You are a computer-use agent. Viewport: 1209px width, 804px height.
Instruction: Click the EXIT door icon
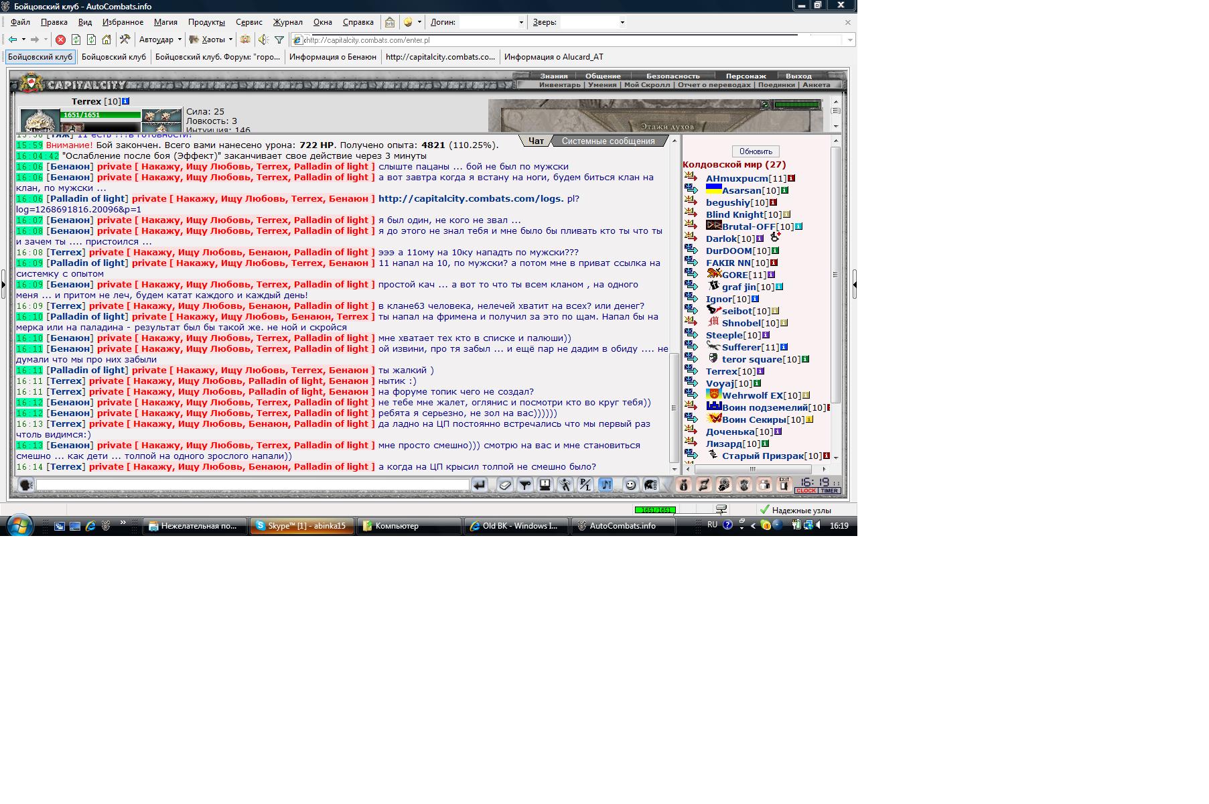tap(784, 485)
